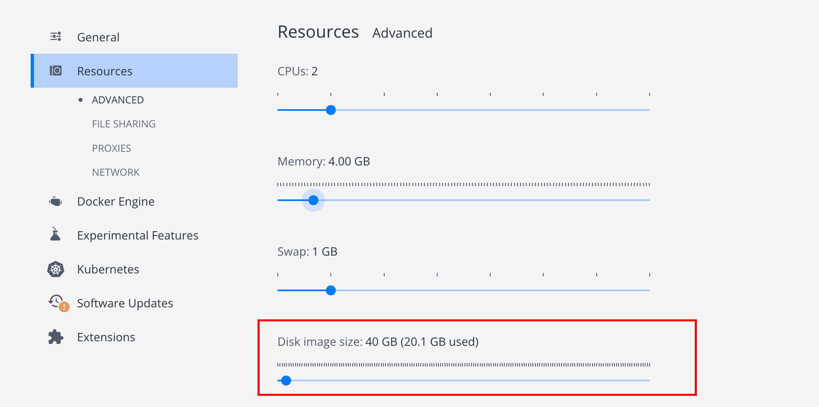Click the Kubernetes wheel icon
This screenshot has height=407, width=819.
[x=55, y=269]
